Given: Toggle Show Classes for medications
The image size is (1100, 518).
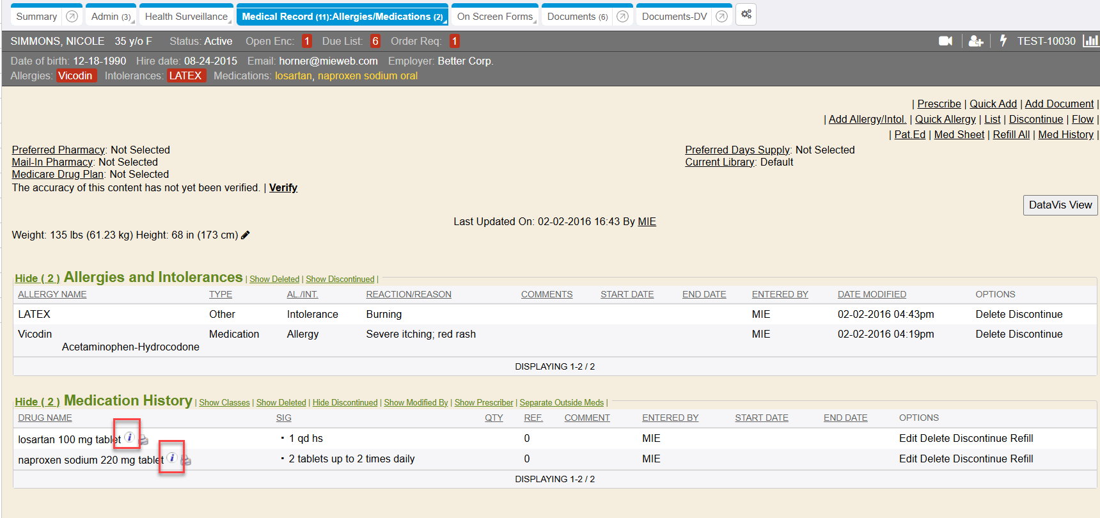Looking at the screenshot, I should (224, 403).
